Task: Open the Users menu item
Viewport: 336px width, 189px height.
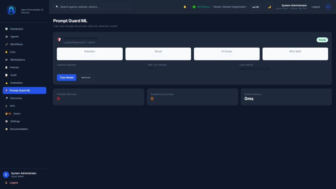Action: 24,114
